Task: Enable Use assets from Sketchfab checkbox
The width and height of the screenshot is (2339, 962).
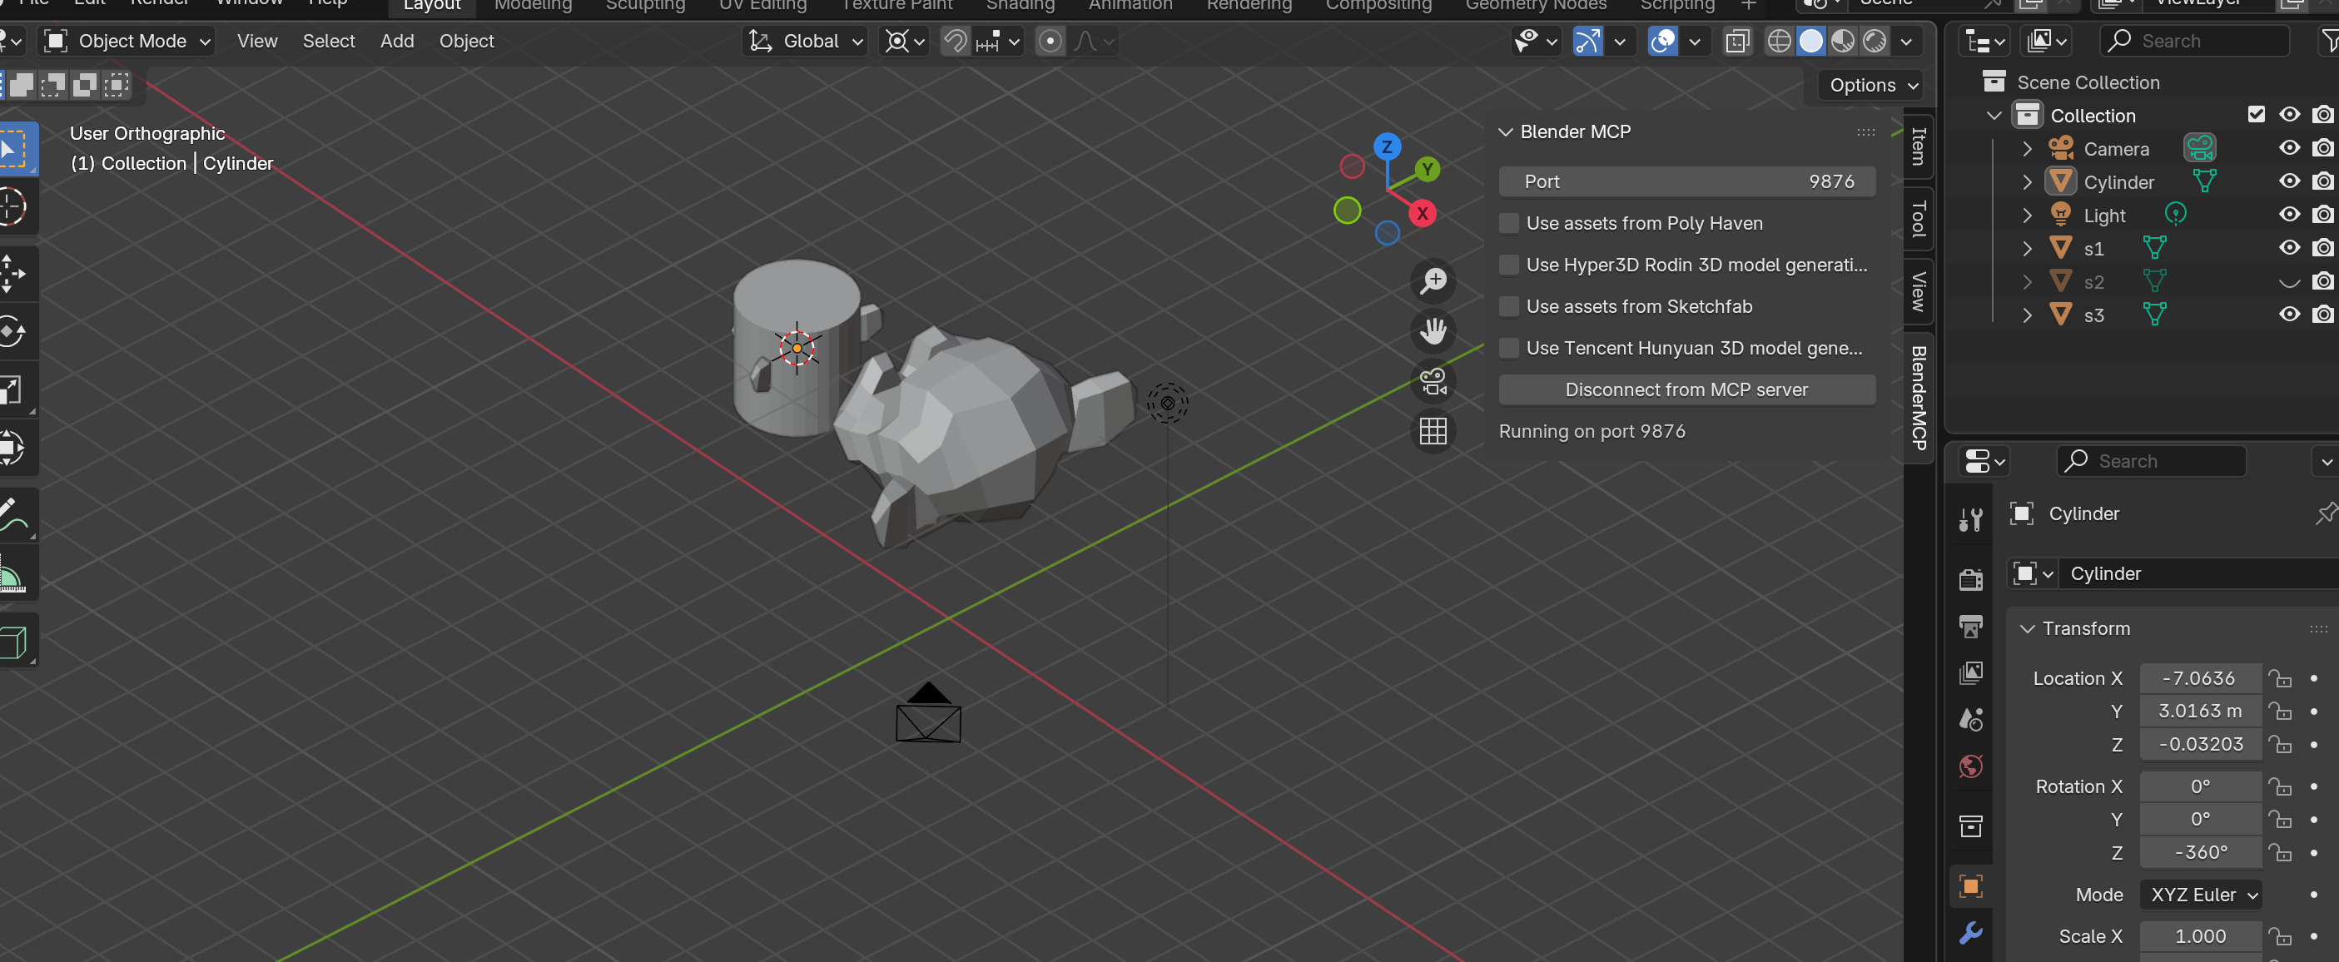Action: click(1509, 307)
